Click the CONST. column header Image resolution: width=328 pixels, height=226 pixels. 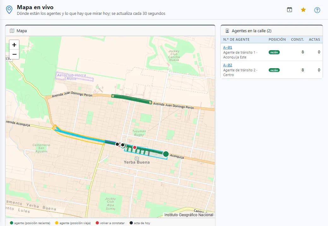[x=297, y=39]
